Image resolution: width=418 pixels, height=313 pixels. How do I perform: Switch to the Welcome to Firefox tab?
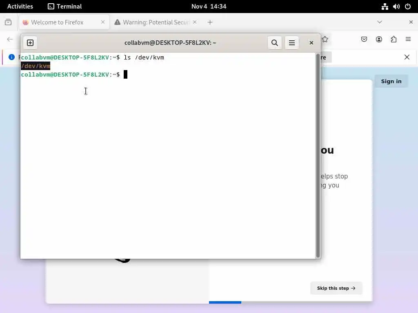click(64, 22)
